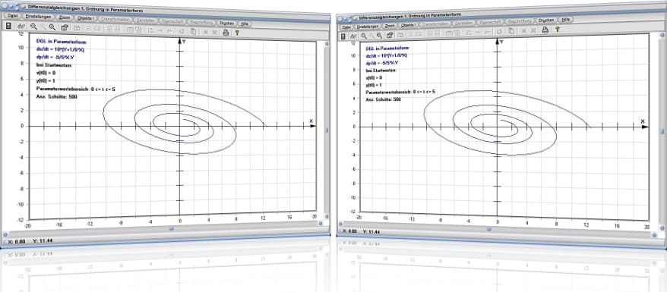Screen dimensions: 667x292
Task: Click 'y(t0) = 1' start value in left window
Action: click(46, 80)
